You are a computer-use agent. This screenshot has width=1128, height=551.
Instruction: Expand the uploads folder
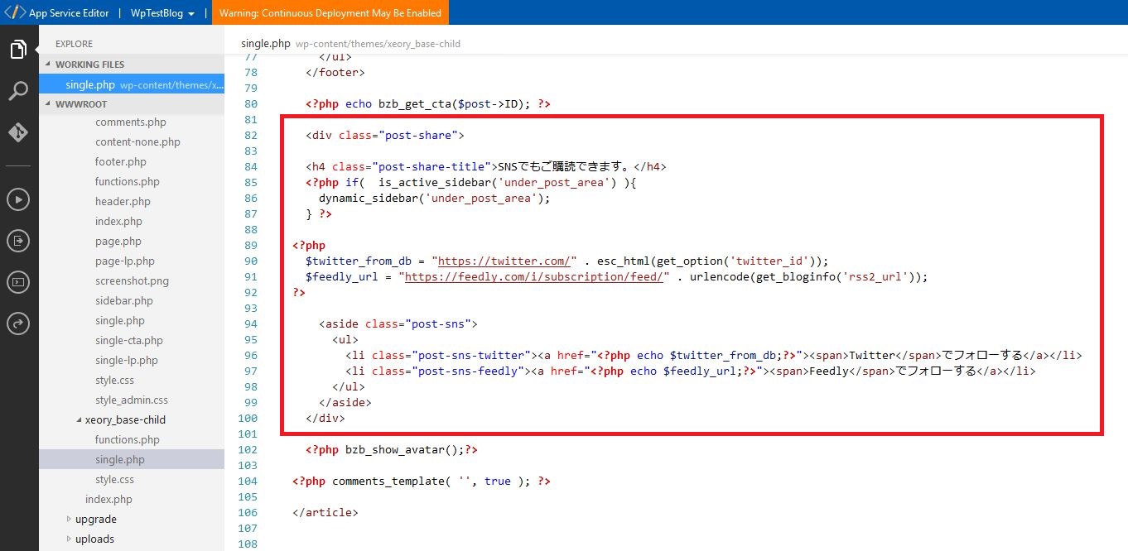click(94, 539)
